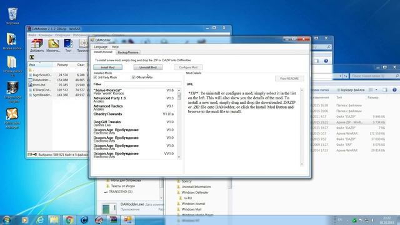Image resolution: width=400 pixels, height=225 pixels.
Task: Toggle the preview pane icon in the Explorer toolbar
Action: click(x=385, y=90)
